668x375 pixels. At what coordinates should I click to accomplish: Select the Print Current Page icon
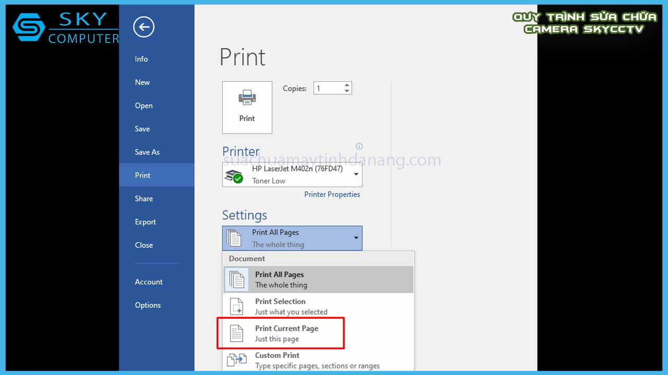[236, 333]
